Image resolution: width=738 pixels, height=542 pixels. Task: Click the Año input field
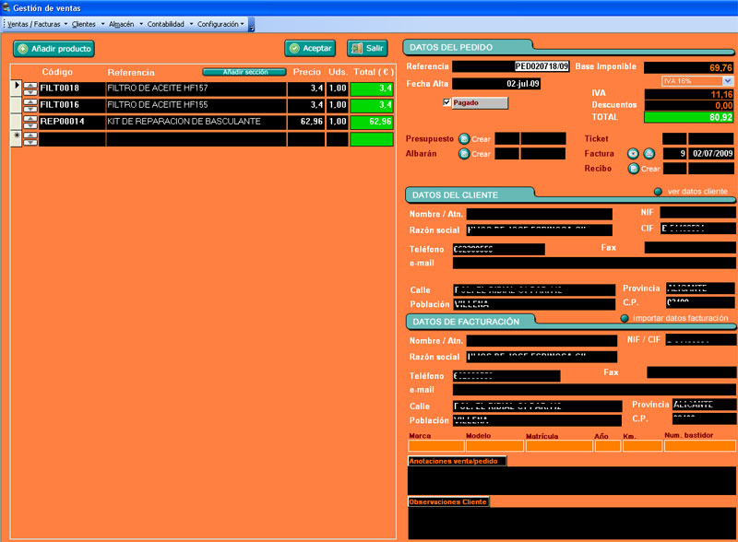pyautogui.click(x=608, y=446)
